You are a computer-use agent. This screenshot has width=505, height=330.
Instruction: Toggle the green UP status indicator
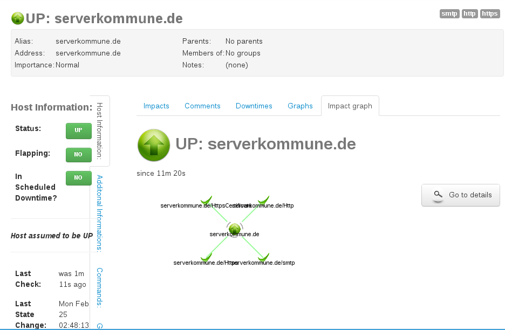coord(78,130)
